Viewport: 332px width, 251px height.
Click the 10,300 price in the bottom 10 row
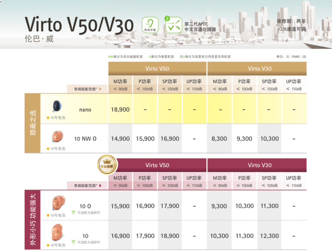point(219,236)
